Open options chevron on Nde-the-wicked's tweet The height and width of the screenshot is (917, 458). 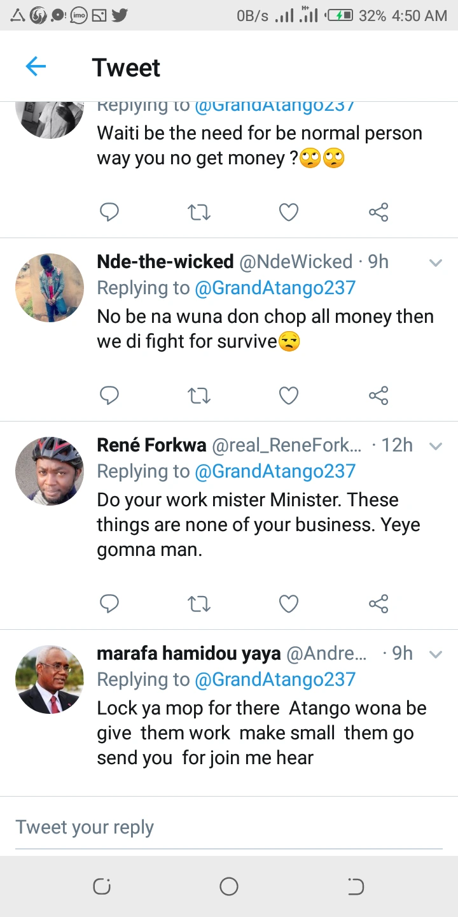pos(436,262)
